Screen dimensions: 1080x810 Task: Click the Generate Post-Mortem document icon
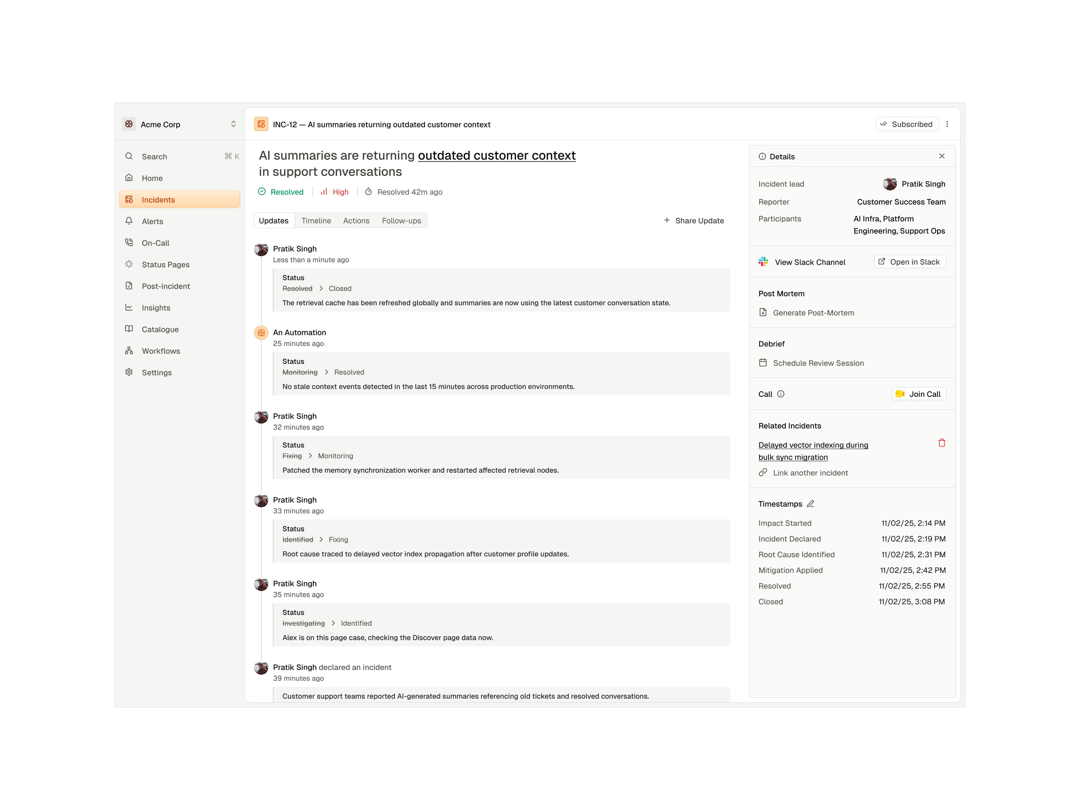[763, 312]
